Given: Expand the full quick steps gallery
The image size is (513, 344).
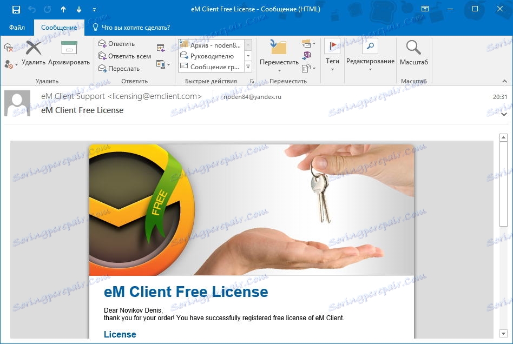Looking at the screenshot, I should [x=248, y=67].
